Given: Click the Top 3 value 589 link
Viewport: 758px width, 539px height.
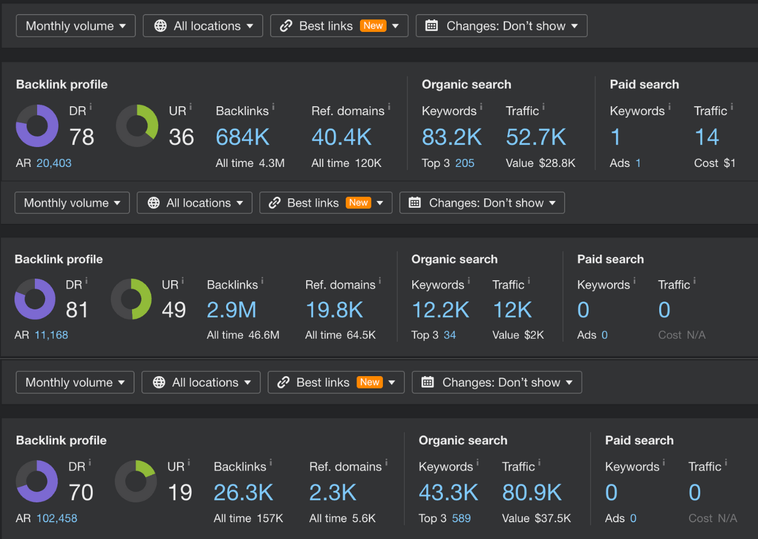Looking at the screenshot, I should coord(461,518).
